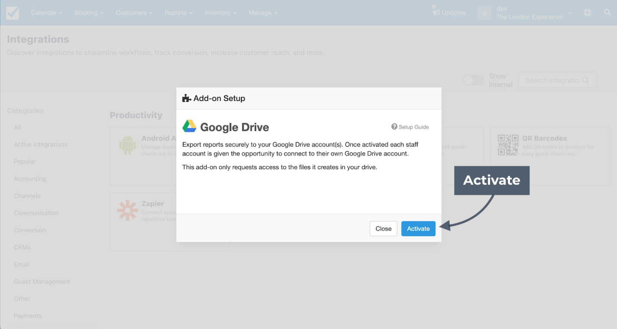
Task: Open the Reports dropdown menu
Action: coord(179,13)
